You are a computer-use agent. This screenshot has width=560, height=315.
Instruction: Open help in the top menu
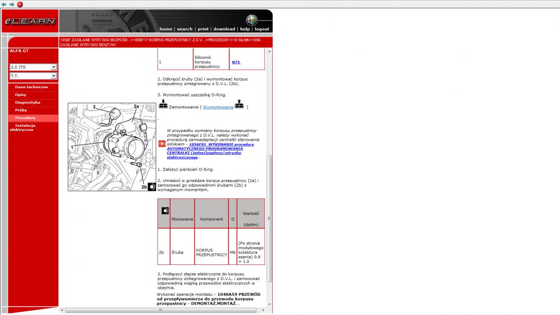pos(245,29)
